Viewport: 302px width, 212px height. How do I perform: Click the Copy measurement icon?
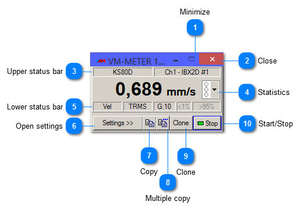[150, 123]
